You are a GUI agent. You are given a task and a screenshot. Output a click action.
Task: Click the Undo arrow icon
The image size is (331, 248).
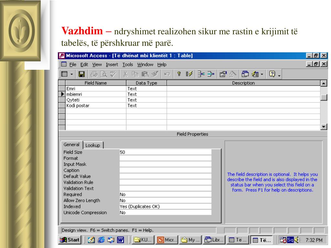[x=167, y=74]
